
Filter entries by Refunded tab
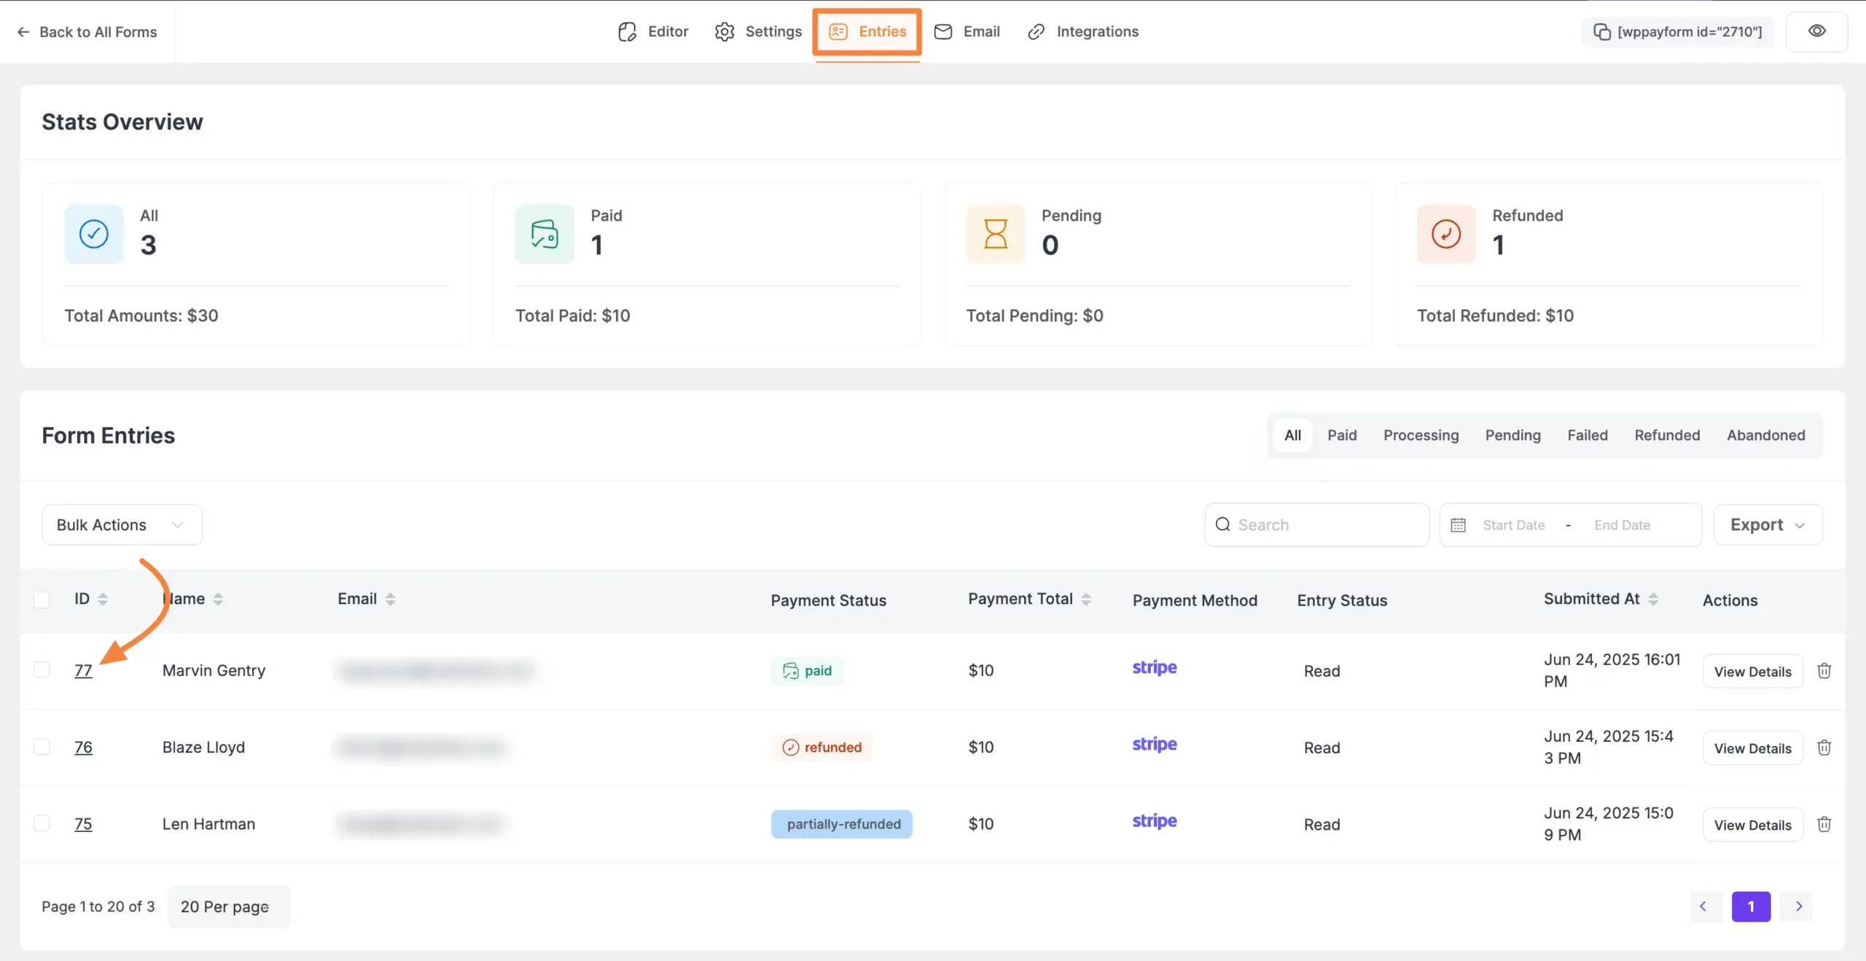[1666, 435]
